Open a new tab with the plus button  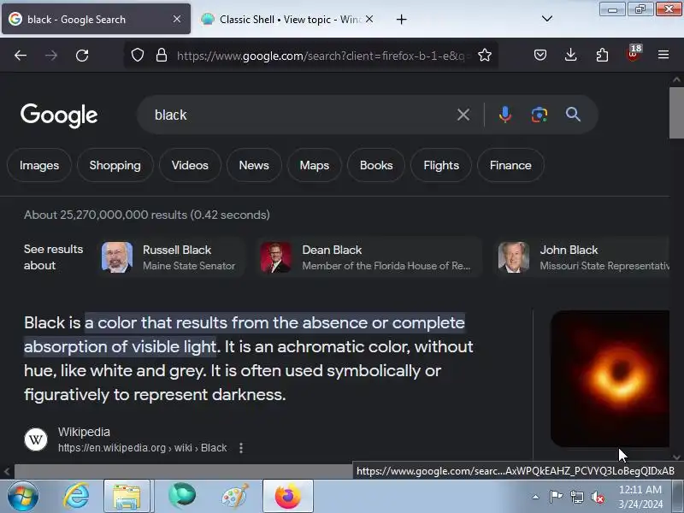(x=401, y=19)
